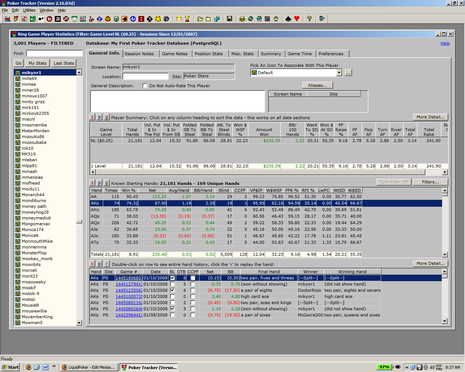Click the floppy disk save toolbar icon

click(230, 19)
